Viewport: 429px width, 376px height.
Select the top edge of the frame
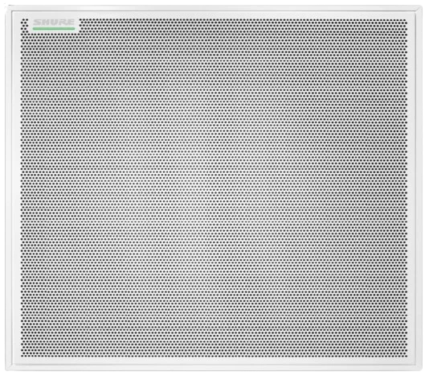tap(214, 9)
